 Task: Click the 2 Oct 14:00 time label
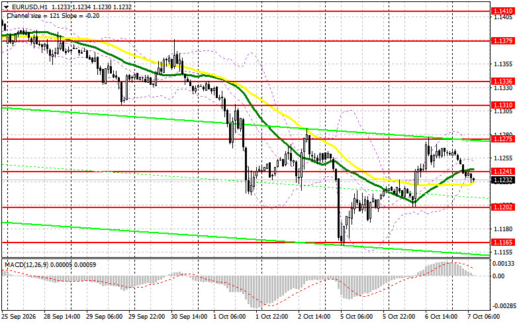coord(314,317)
